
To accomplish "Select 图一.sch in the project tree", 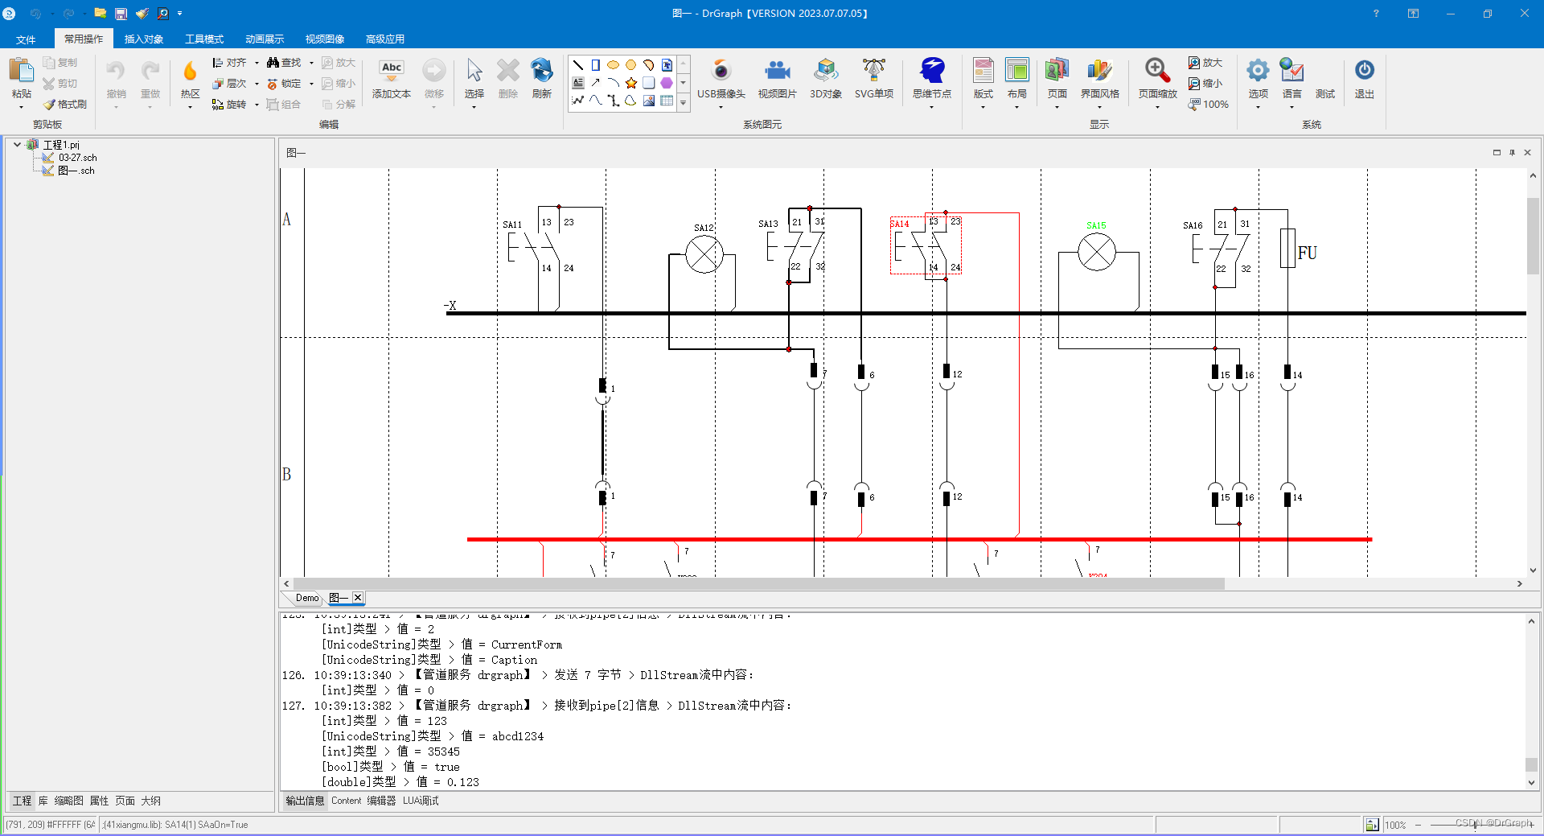I will click(76, 171).
